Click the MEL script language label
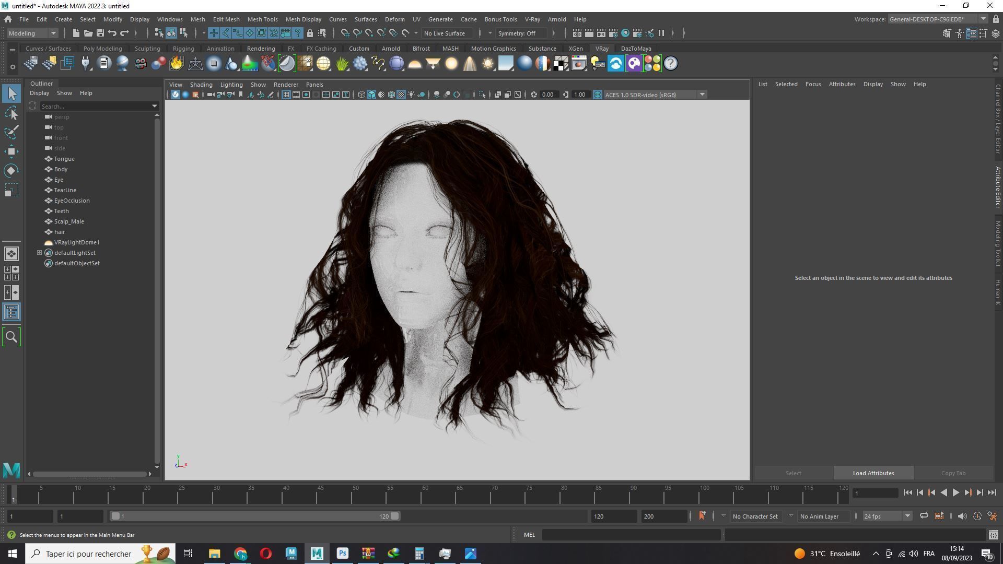This screenshot has width=1003, height=564. point(529,535)
